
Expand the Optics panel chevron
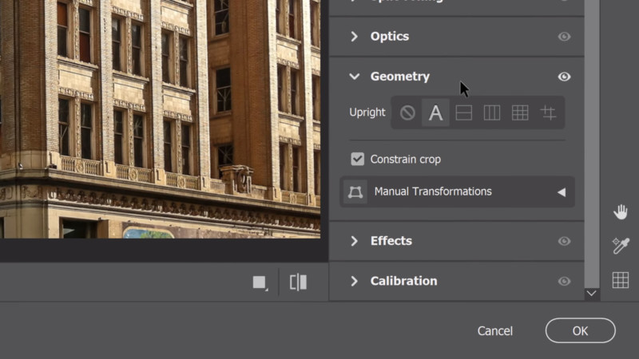coord(354,37)
